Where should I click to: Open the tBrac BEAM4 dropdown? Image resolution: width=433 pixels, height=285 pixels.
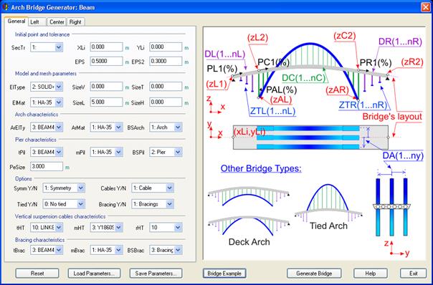click(x=47, y=250)
